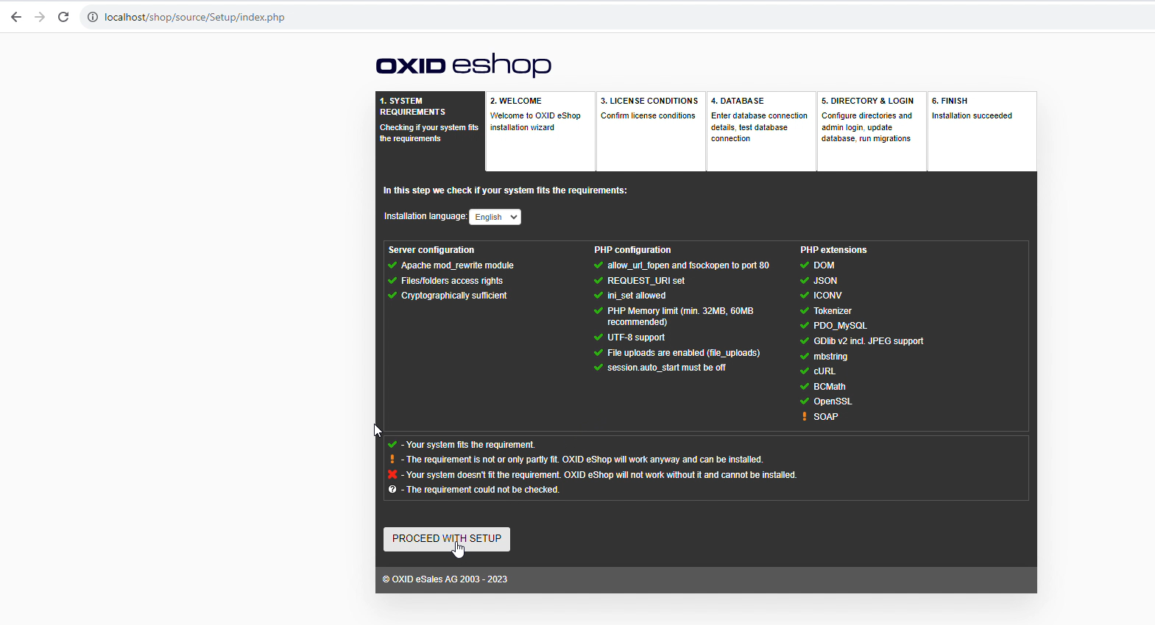Click the red X icon in the legend
This screenshot has height=625, width=1155.
tap(392, 474)
